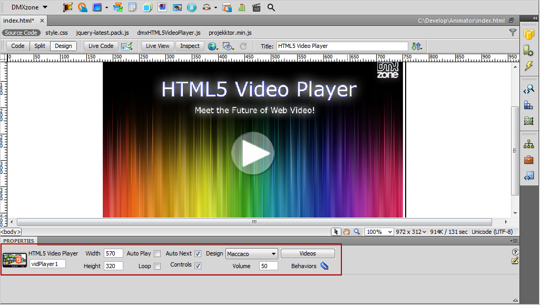Click the Videos button
This screenshot has width=540, height=305.
pyautogui.click(x=308, y=253)
